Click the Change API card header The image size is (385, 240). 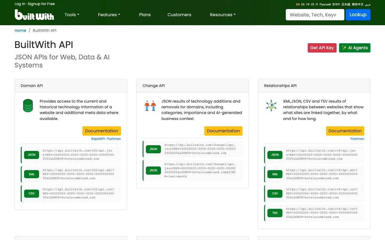click(192, 86)
